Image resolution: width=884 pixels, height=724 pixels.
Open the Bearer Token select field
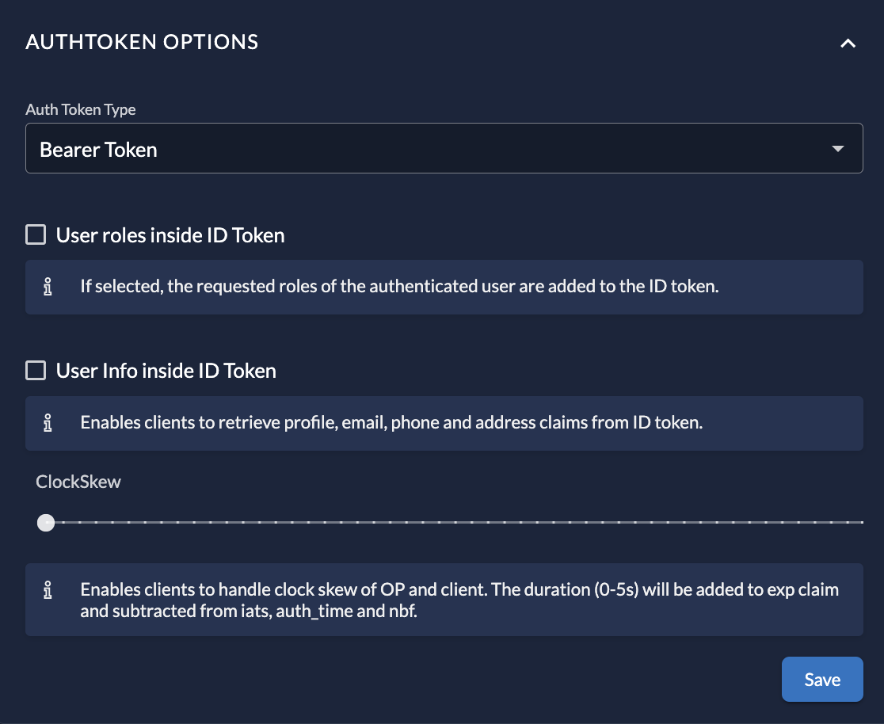(x=428, y=149)
